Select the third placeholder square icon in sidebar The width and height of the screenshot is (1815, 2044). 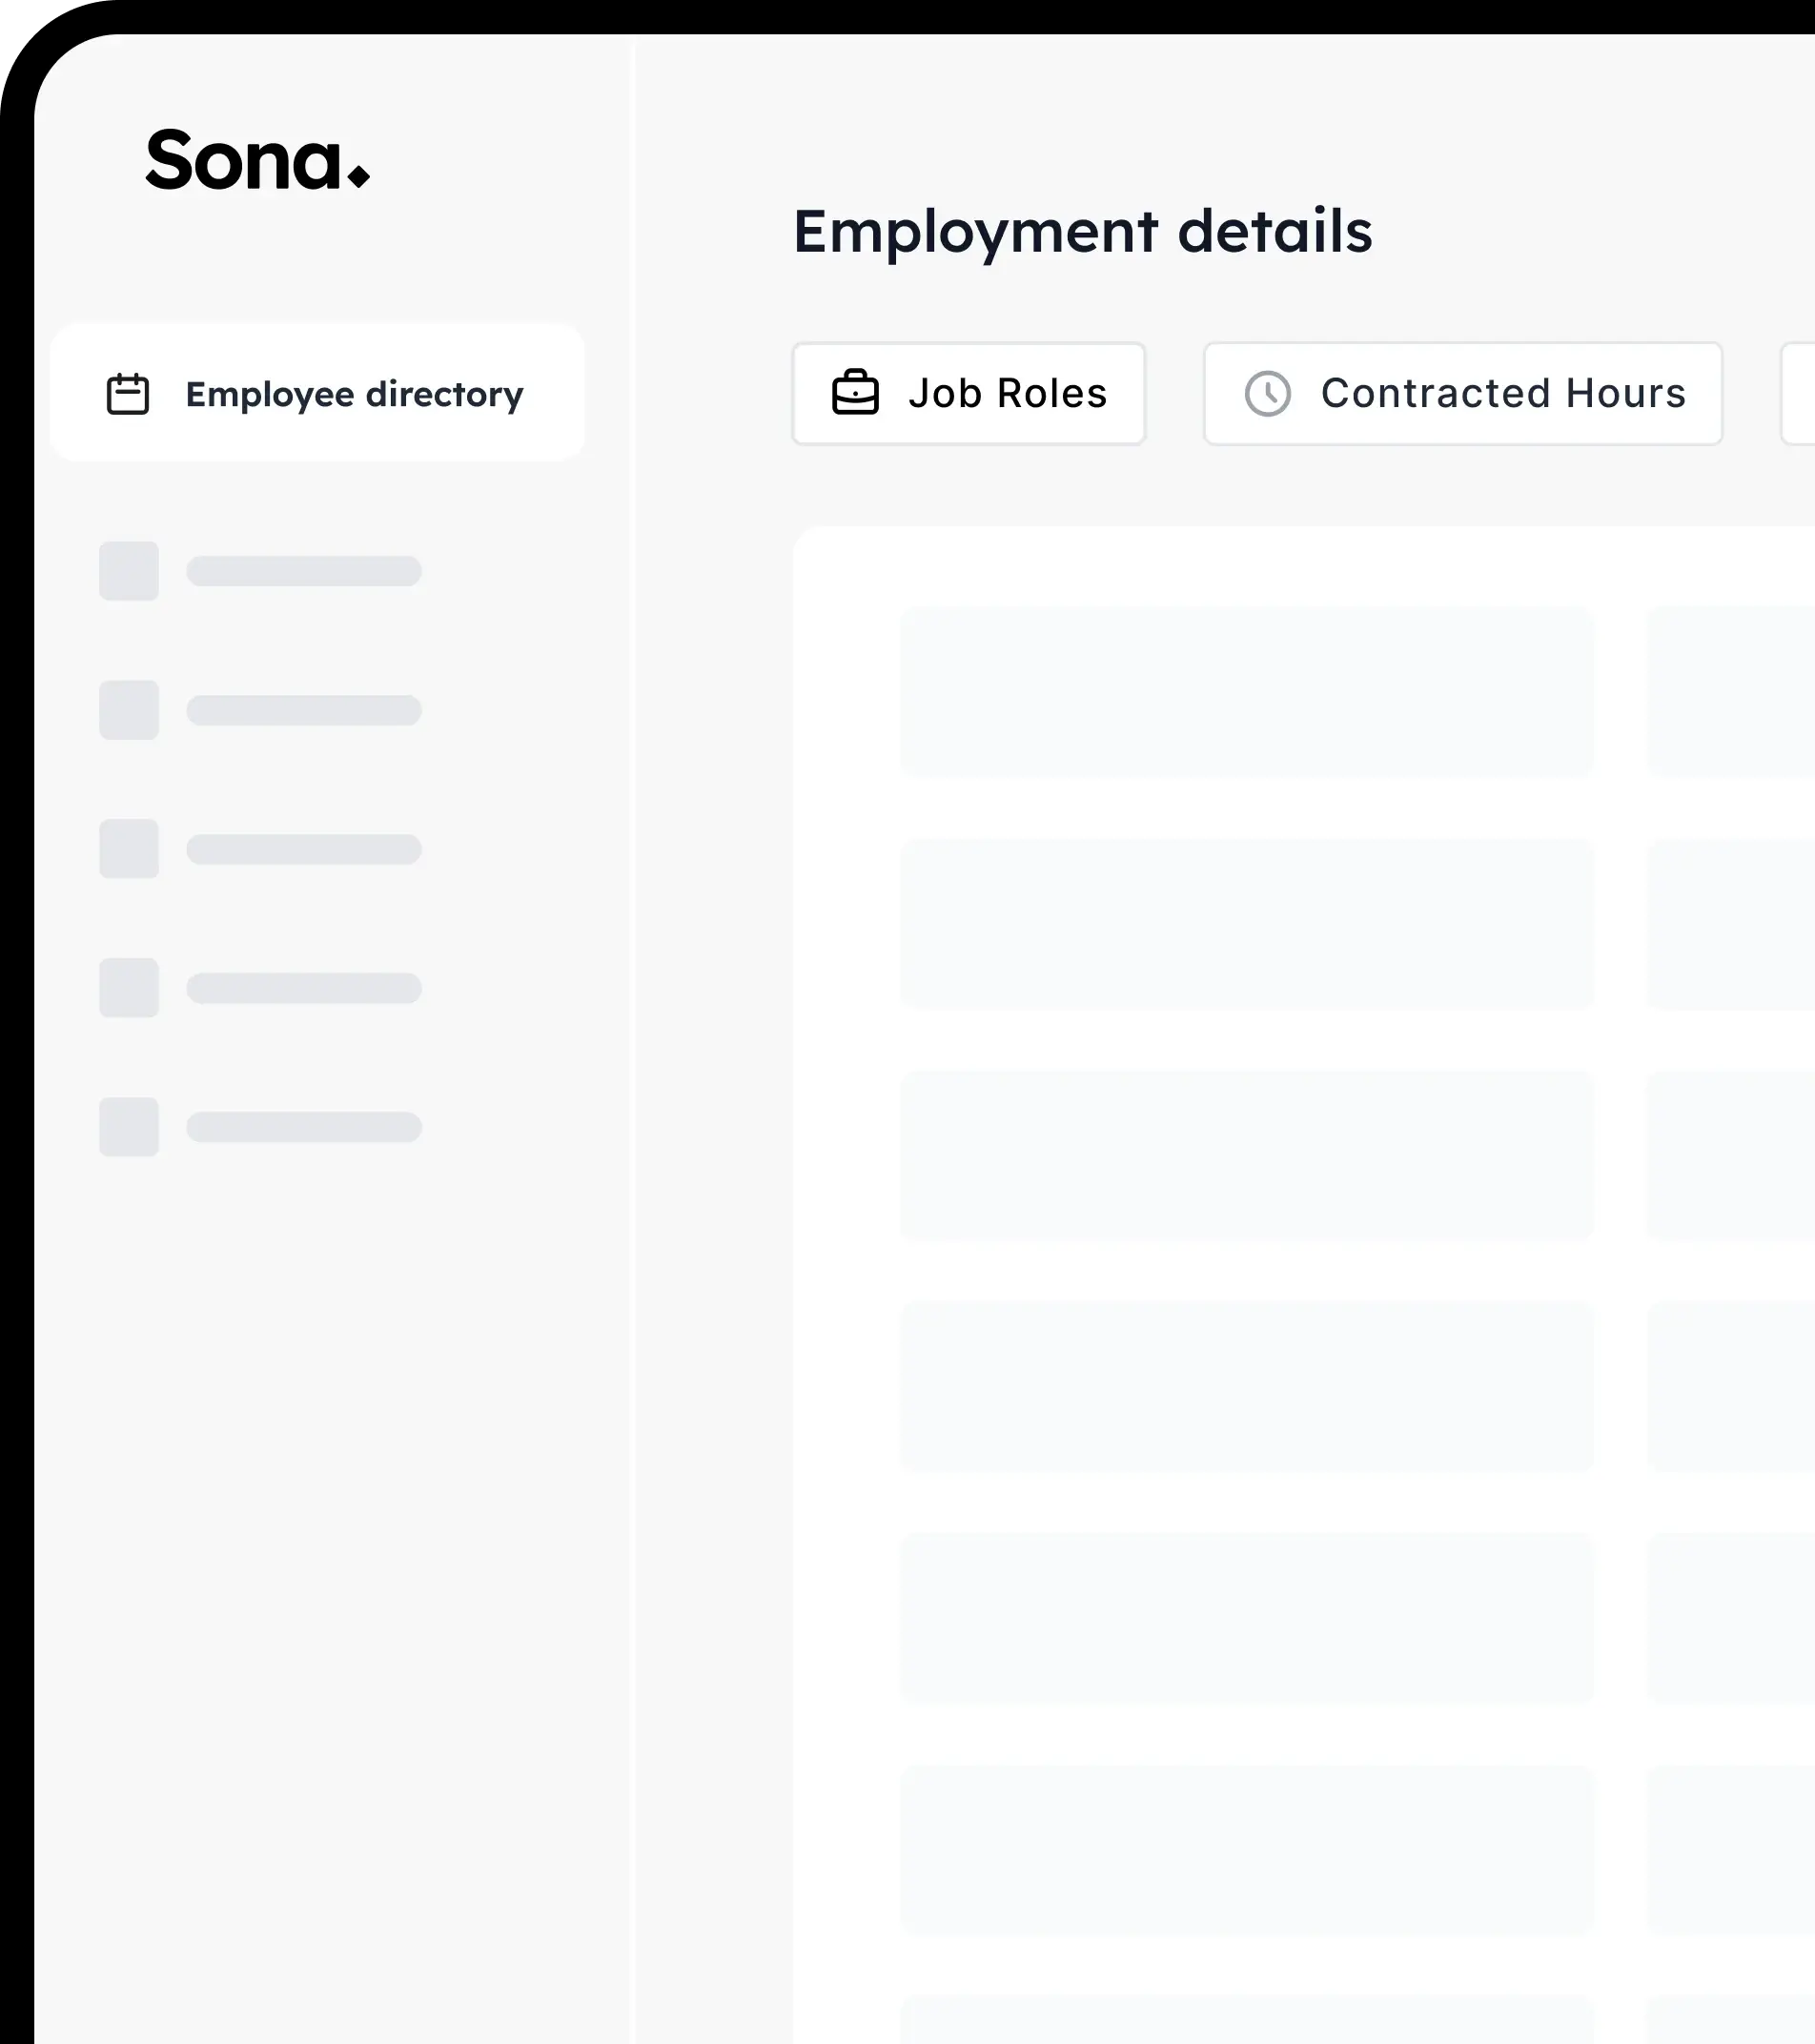click(129, 849)
